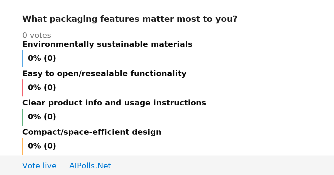This screenshot has width=334, height=175.
Task: Click the orange bar for compact design
Action: point(22,146)
